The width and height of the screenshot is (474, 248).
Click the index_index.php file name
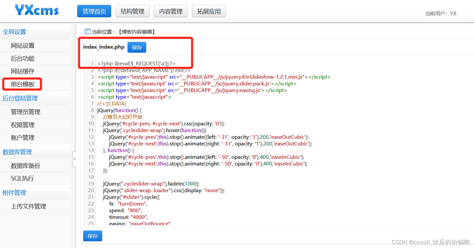coord(104,47)
